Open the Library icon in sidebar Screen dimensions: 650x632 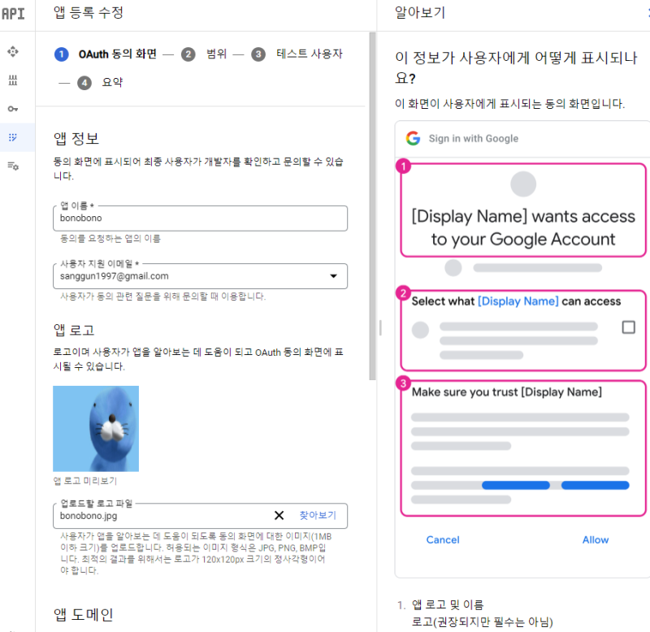tap(13, 80)
